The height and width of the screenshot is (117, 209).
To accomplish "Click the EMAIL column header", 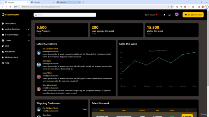I will pyautogui.click(x=124, y=110).
